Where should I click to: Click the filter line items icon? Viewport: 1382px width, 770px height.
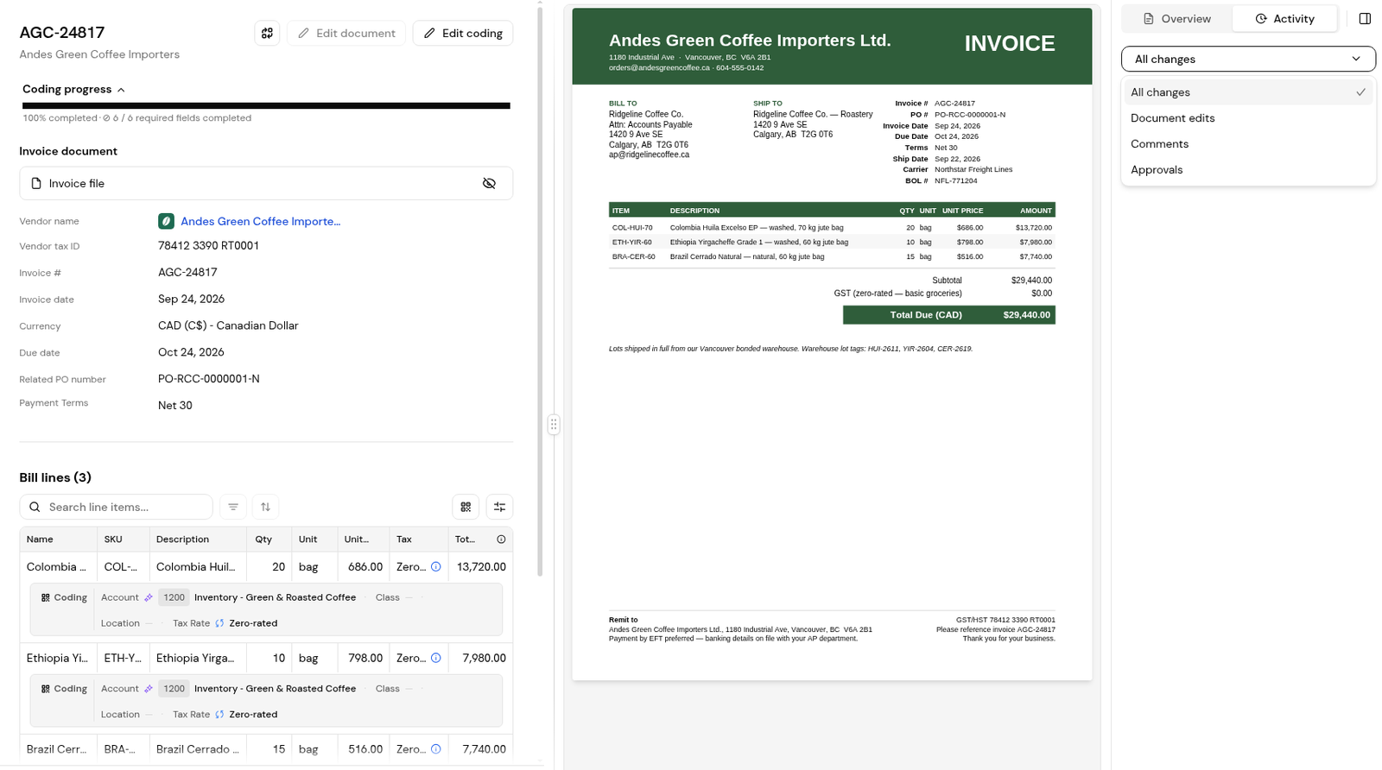click(233, 507)
